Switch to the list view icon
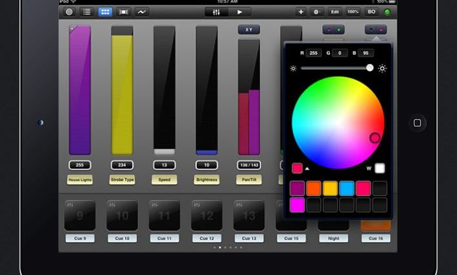This screenshot has width=457, height=275. coord(86,12)
